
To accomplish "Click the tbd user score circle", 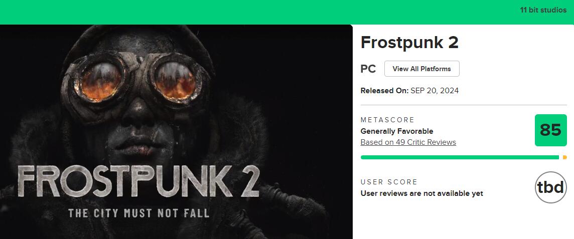I will click(550, 187).
